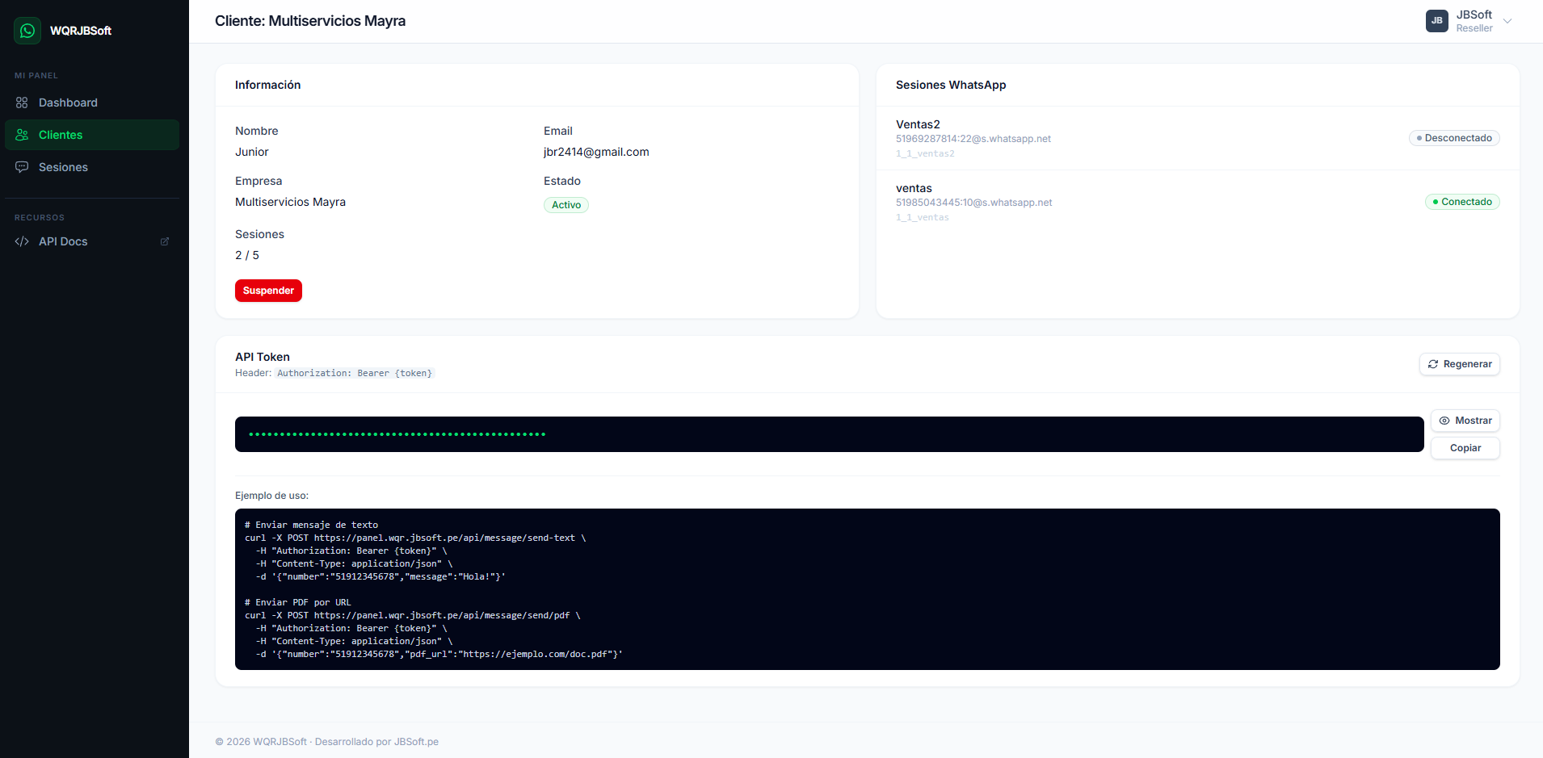Click the Clientes users icon

coord(22,135)
